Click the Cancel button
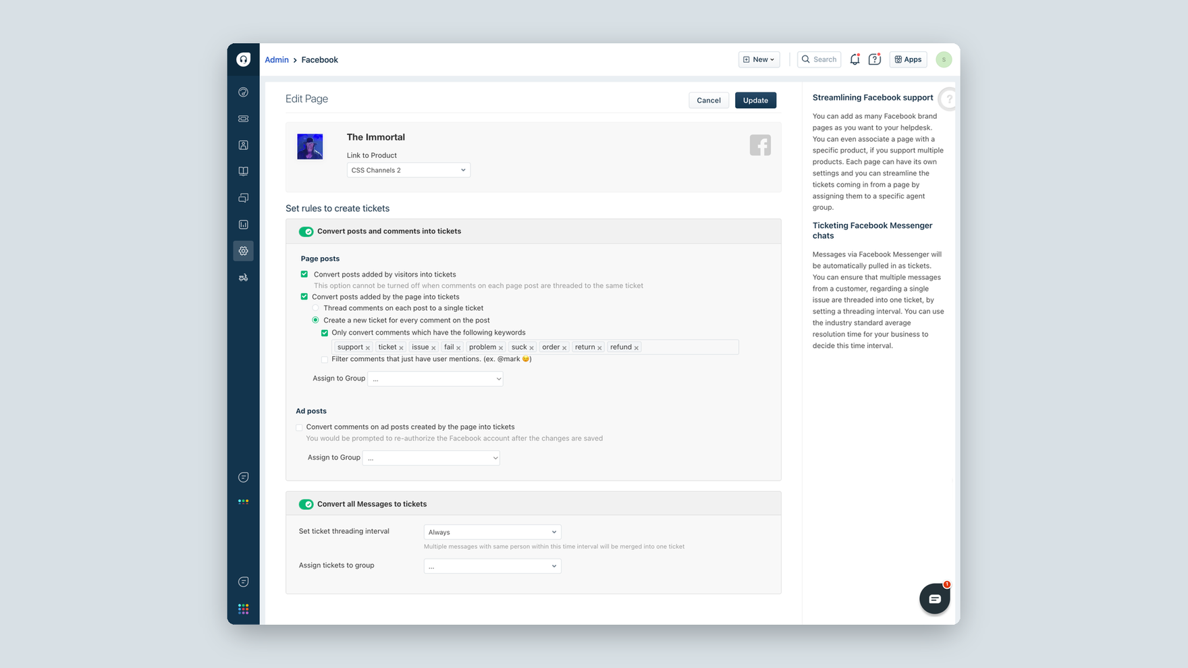The image size is (1188, 668). click(x=709, y=100)
